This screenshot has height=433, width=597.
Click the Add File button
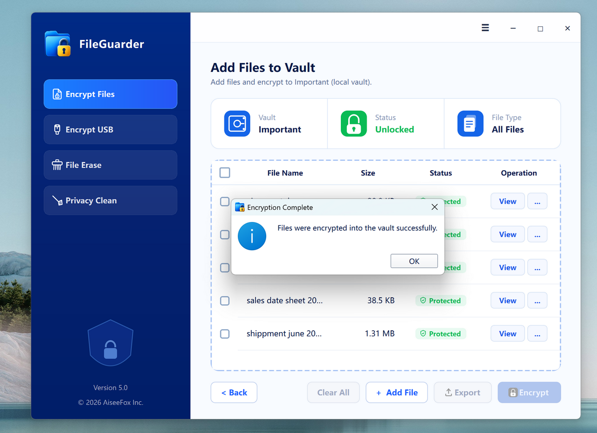[x=397, y=392]
